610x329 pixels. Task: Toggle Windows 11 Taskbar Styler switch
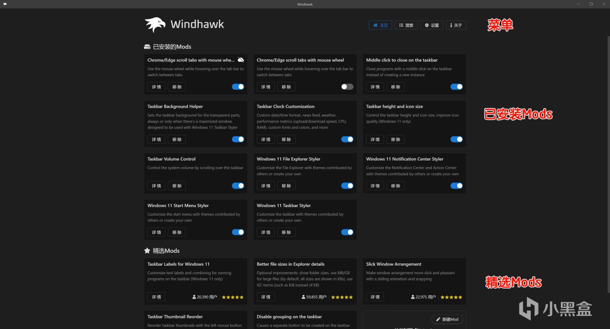(347, 232)
